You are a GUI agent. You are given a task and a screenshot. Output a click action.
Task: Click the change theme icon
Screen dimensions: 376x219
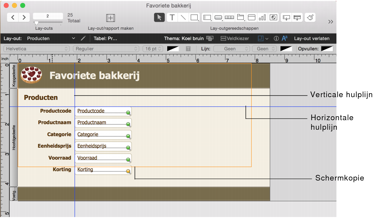tap(210, 38)
